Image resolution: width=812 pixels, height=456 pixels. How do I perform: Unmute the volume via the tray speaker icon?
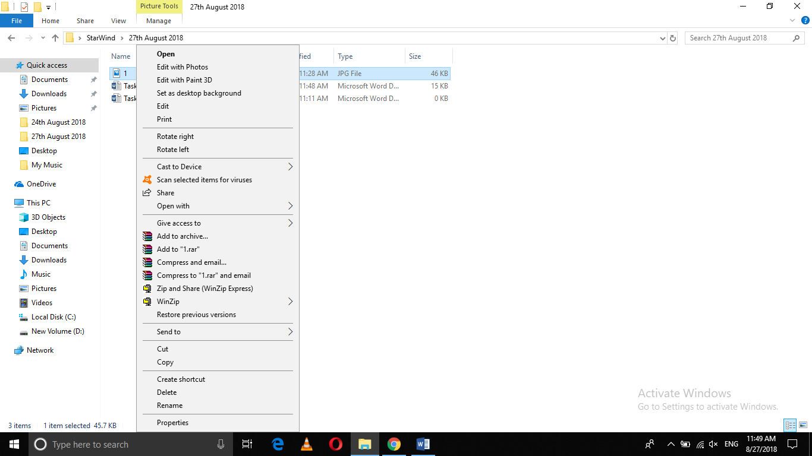[712, 444]
